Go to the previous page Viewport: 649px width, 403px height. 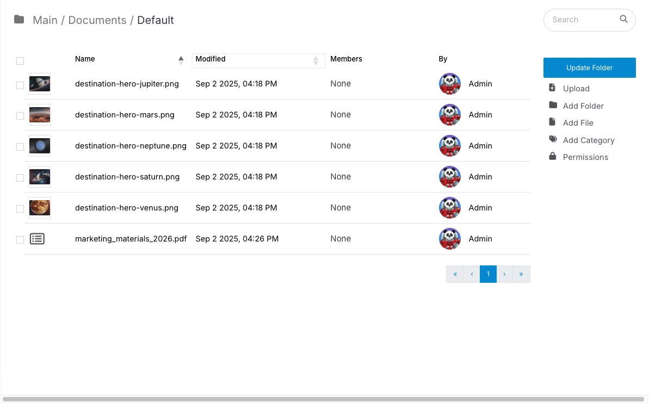point(472,274)
